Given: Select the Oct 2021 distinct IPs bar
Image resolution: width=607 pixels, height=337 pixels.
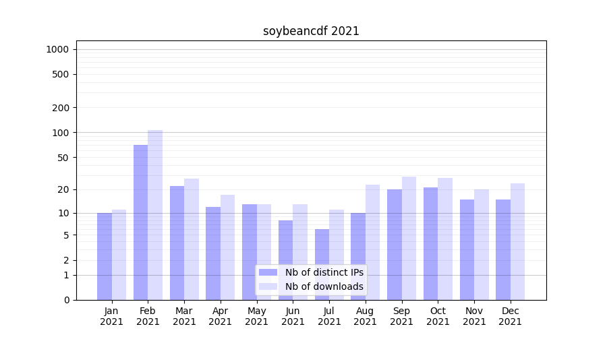Looking at the screenshot, I should click(x=430, y=243).
